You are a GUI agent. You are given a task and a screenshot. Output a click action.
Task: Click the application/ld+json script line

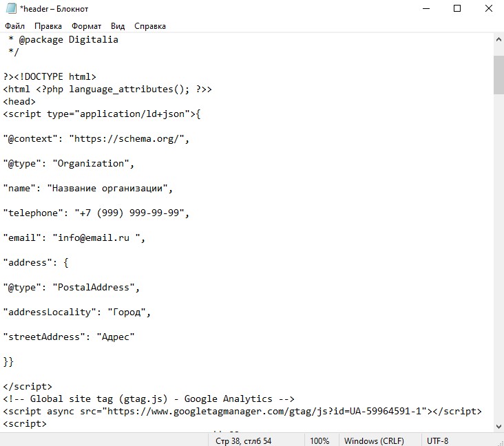tap(102, 114)
